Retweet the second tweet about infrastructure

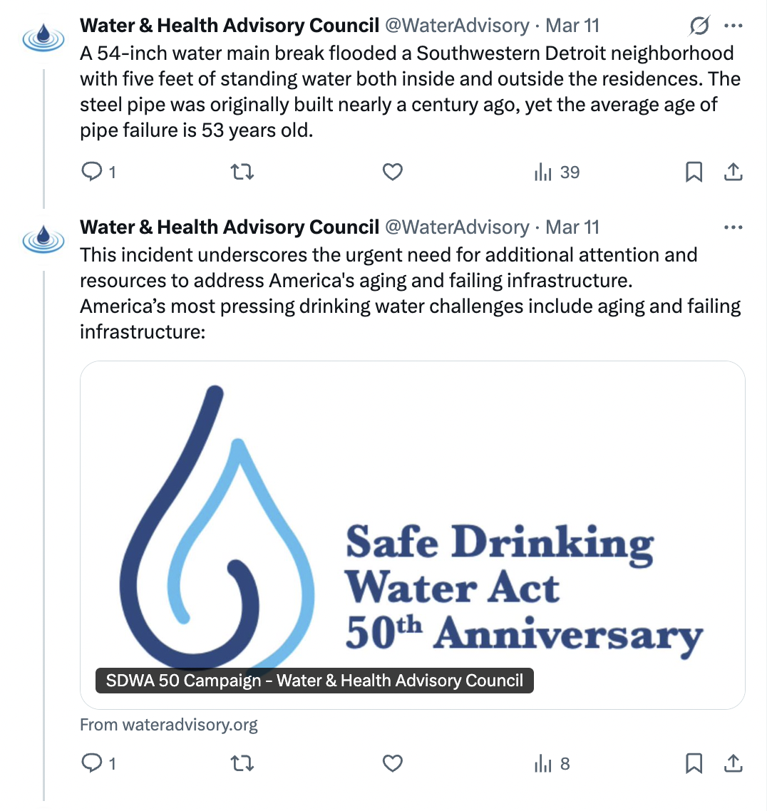242,763
